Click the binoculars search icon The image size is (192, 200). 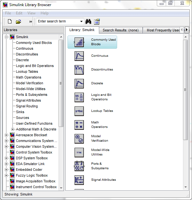(88, 21)
